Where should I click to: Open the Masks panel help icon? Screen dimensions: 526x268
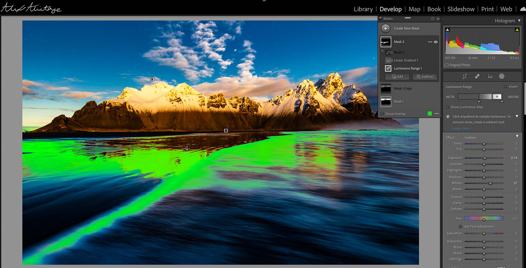click(432, 19)
